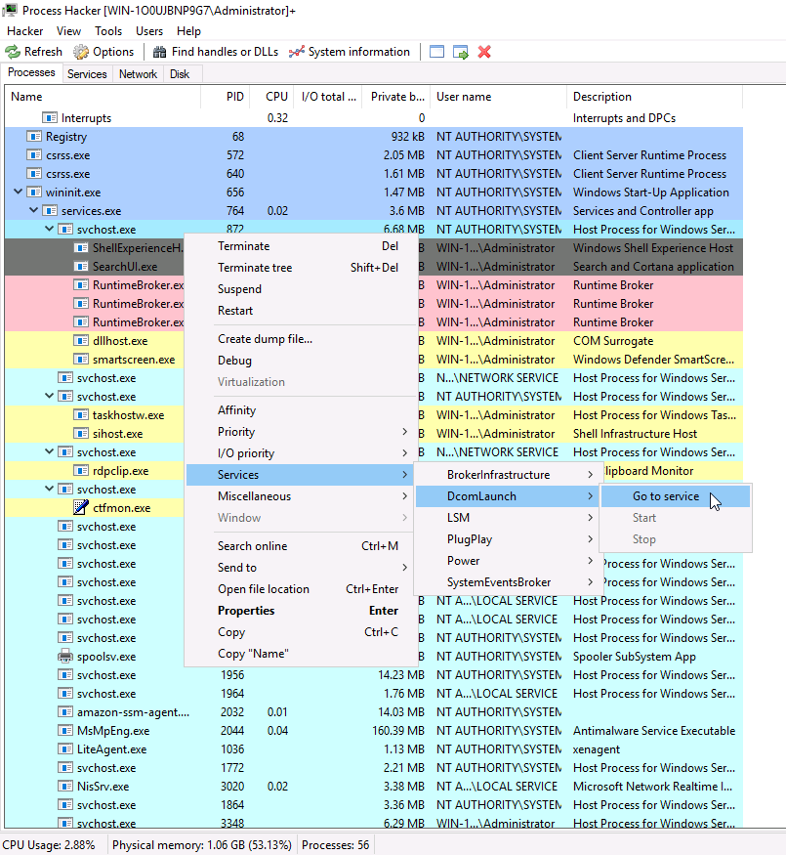This screenshot has height=855, width=786.
Task: Open System information graph icon
Action: [x=296, y=52]
